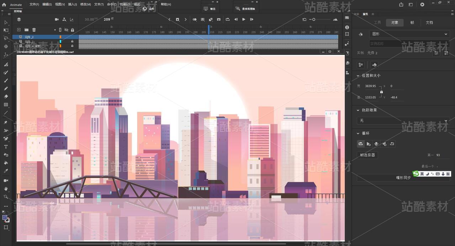This screenshot has height=246, width=455.
Task: Select the Text tool
Action: point(6,147)
